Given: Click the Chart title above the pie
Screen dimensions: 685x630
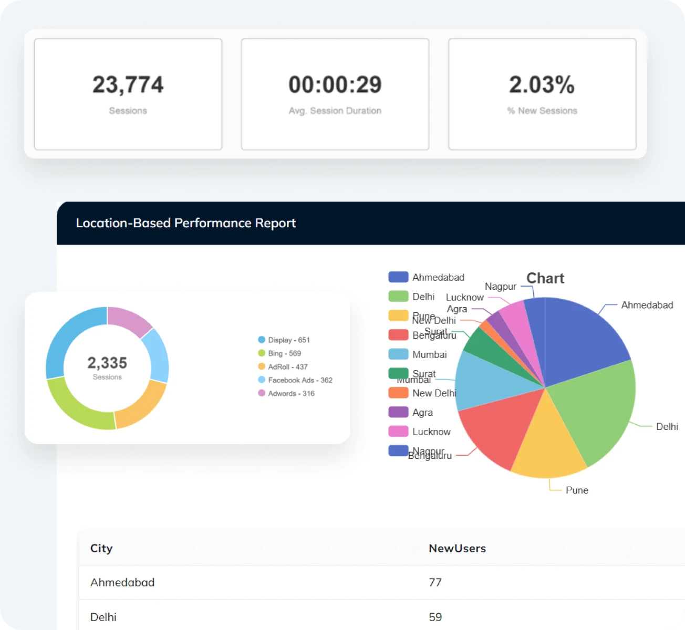Looking at the screenshot, I should (x=545, y=278).
